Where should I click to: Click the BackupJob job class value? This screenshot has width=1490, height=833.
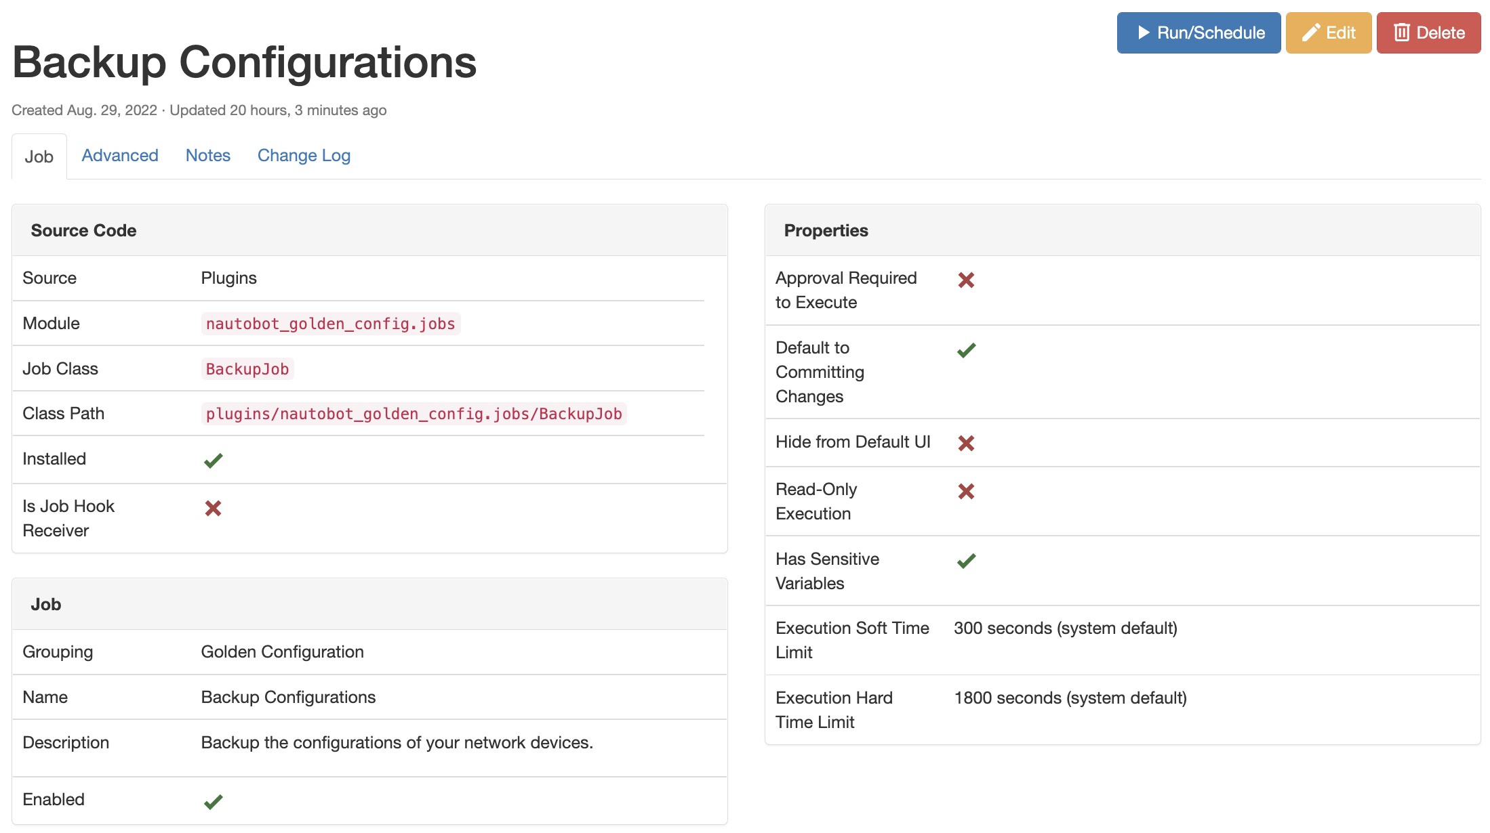(247, 369)
